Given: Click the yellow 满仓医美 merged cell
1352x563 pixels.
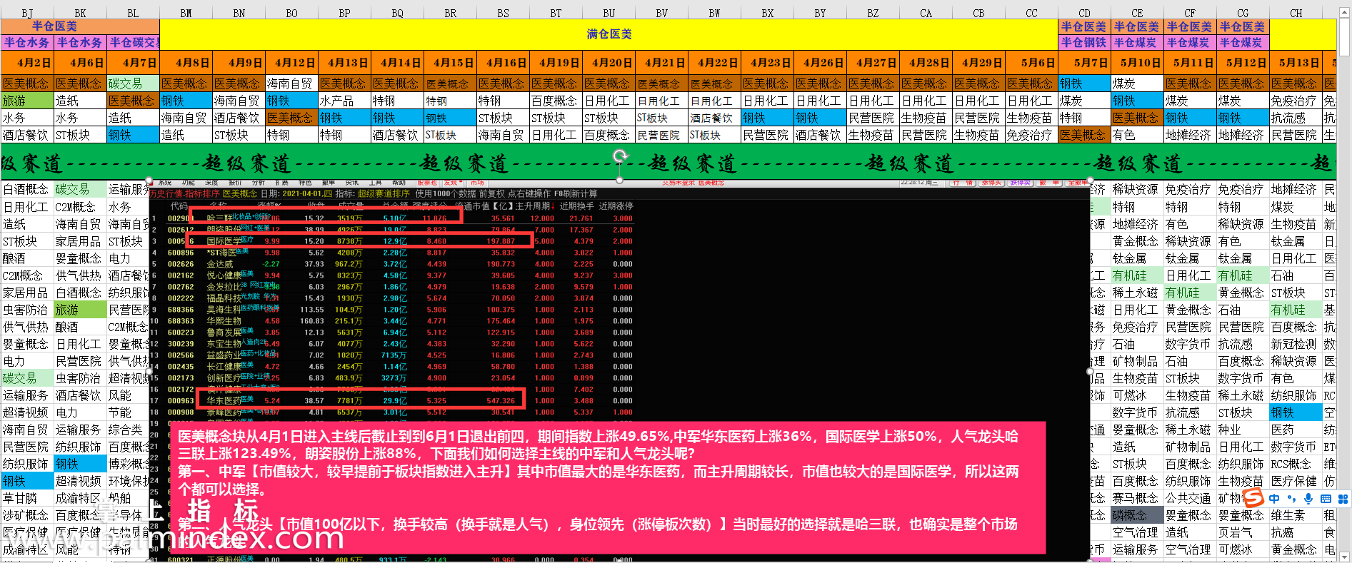Looking at the screenshot, I should pos(609,34).
